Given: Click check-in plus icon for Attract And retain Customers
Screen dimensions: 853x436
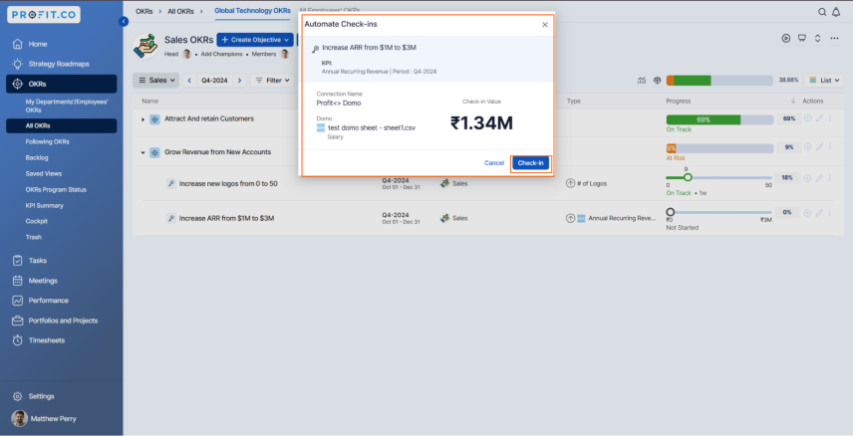Looking at the screenshot, I should 808,118.
